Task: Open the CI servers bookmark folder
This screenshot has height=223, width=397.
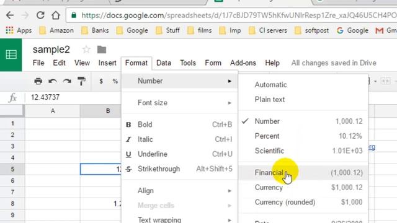Action: pyautogui.click(x=268, y=30)
